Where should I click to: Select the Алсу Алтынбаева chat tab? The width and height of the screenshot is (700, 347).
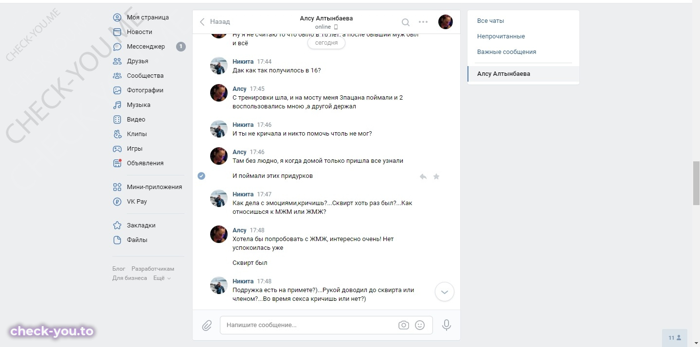point(523,74)
